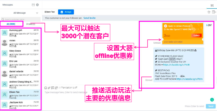Viewport: 217px width, 111px height.
Task: Click Jiachyee Koh's avatar icon
Action: [4, 105]
